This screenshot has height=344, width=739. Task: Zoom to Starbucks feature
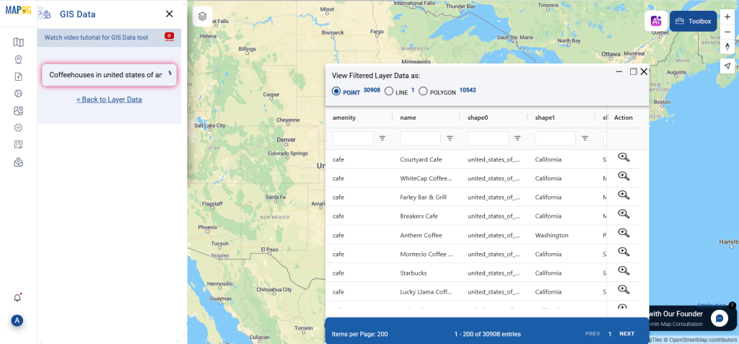click(624, 270)
